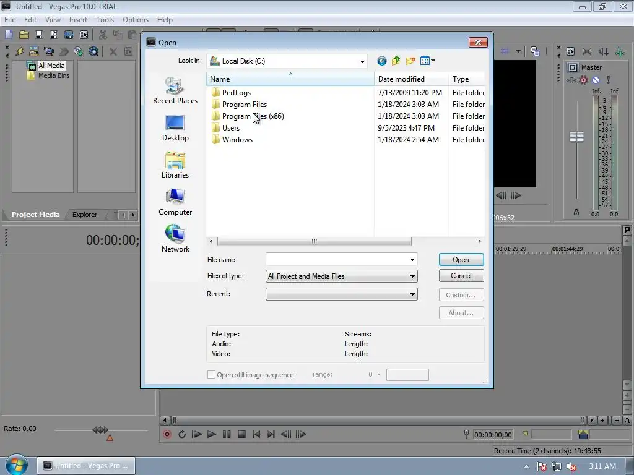This screenshot has height=475, width=634.
Task: Toggle Master solo exclamation icon
Action: 608,80
